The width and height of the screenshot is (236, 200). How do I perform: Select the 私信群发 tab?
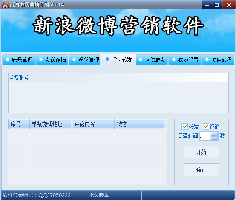pyautogui.click(x=152, y=60)
